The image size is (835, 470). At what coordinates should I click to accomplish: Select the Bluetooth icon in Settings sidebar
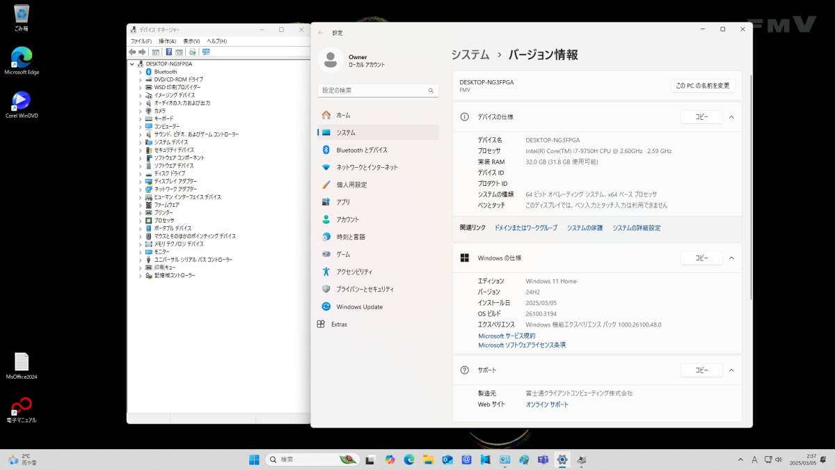tap(326, 150)
